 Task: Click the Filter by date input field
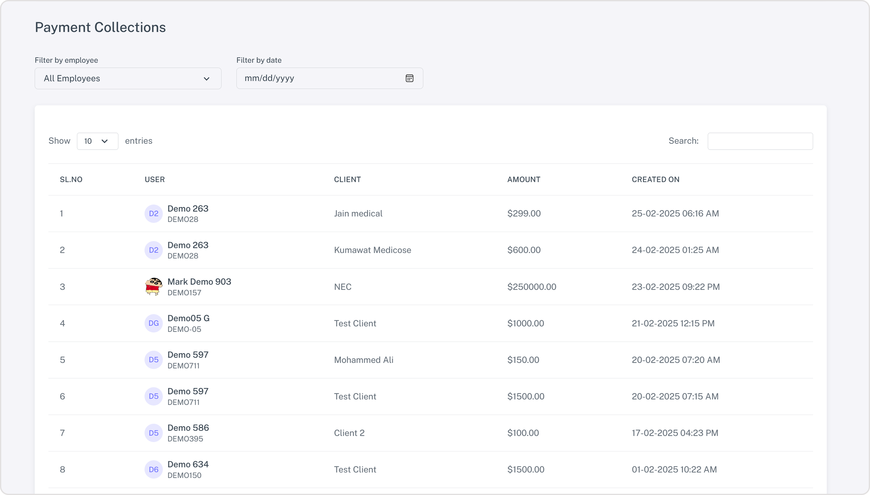pos(329,78)
